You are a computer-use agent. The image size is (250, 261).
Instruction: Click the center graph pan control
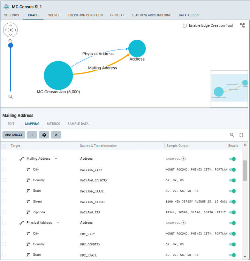(10, 30)
